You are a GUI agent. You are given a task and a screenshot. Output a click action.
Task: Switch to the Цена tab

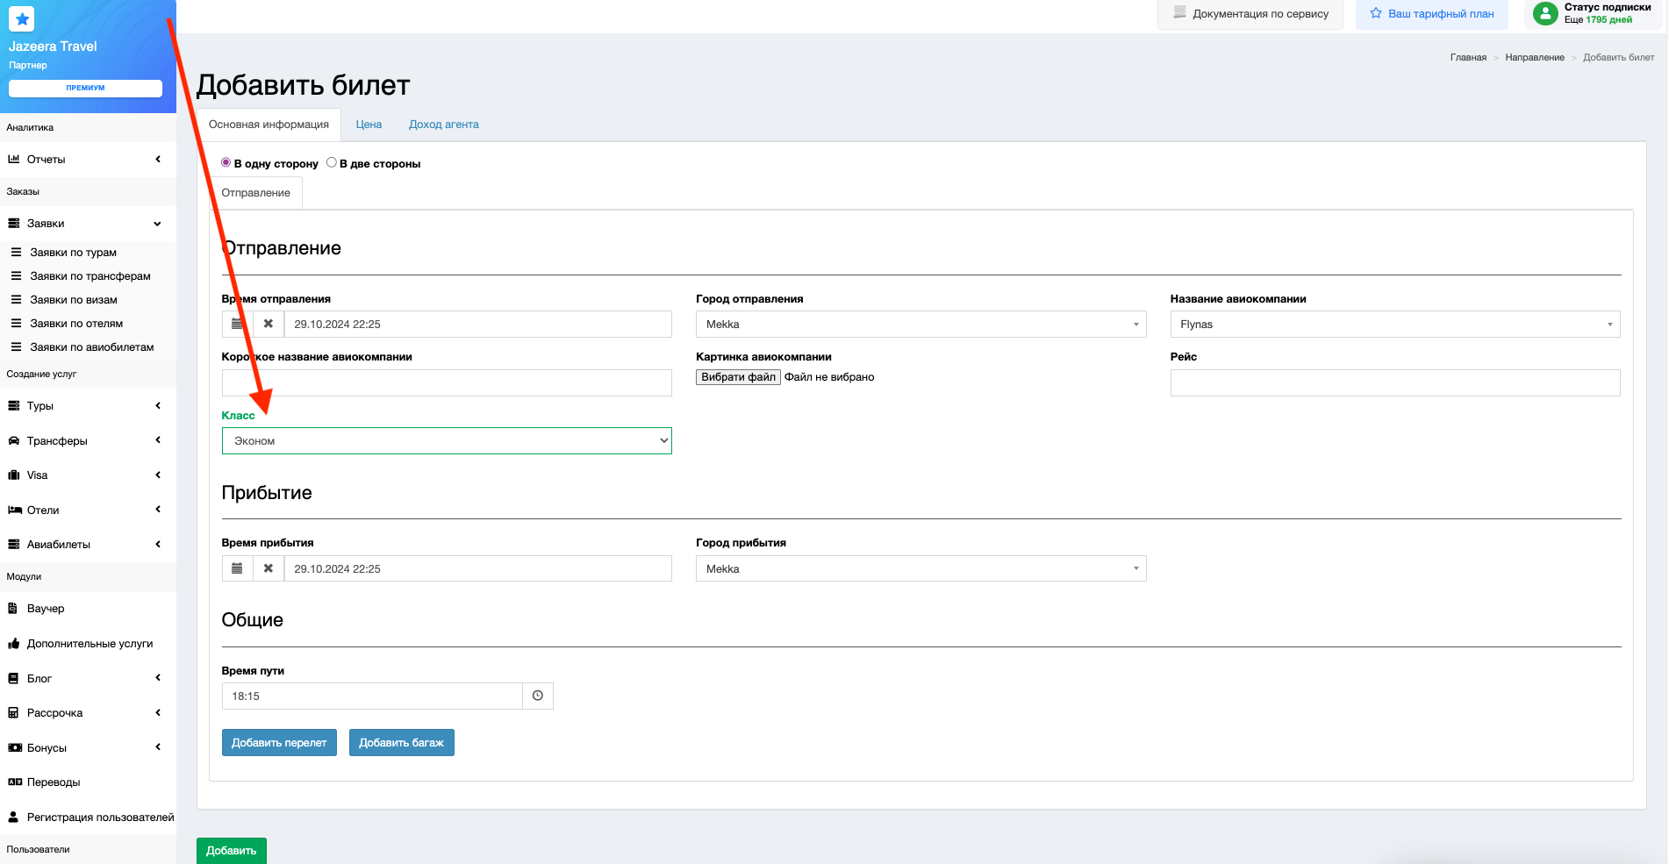[369, 125]
